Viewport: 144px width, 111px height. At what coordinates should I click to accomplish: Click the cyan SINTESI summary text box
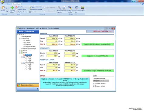click(x=65, y=83)
